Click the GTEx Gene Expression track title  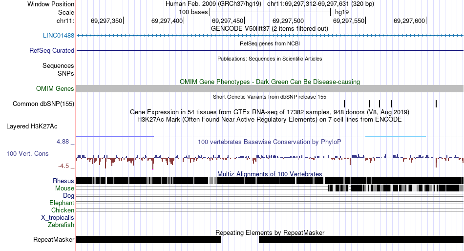(x=270, y=112)
